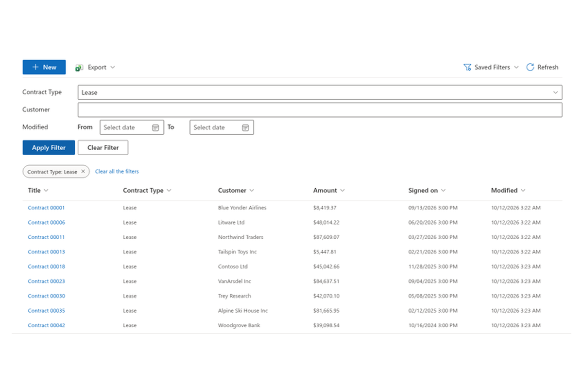
Task: Click signed date 10/16/2024 3:00 PM
Action: click(433, 325)
